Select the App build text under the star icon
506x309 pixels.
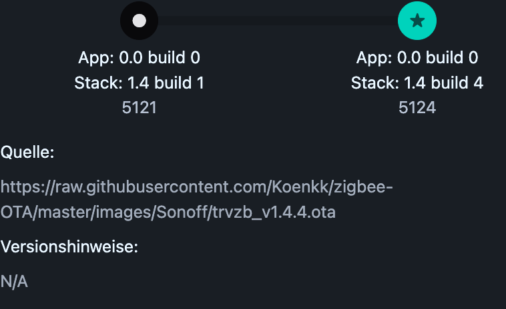pos(417,58)
